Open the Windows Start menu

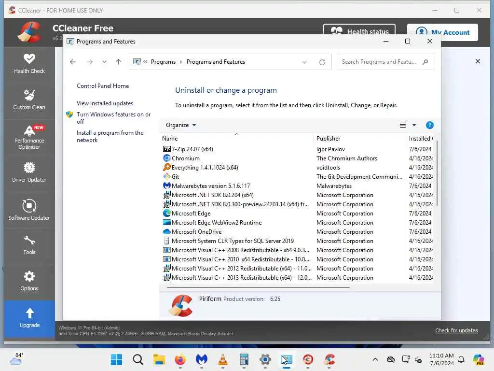117,359
